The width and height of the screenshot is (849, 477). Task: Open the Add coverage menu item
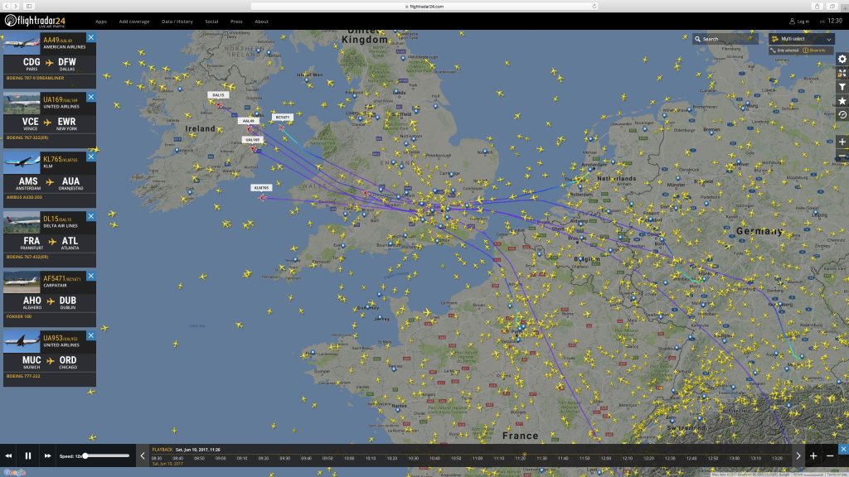click(133, 22)
